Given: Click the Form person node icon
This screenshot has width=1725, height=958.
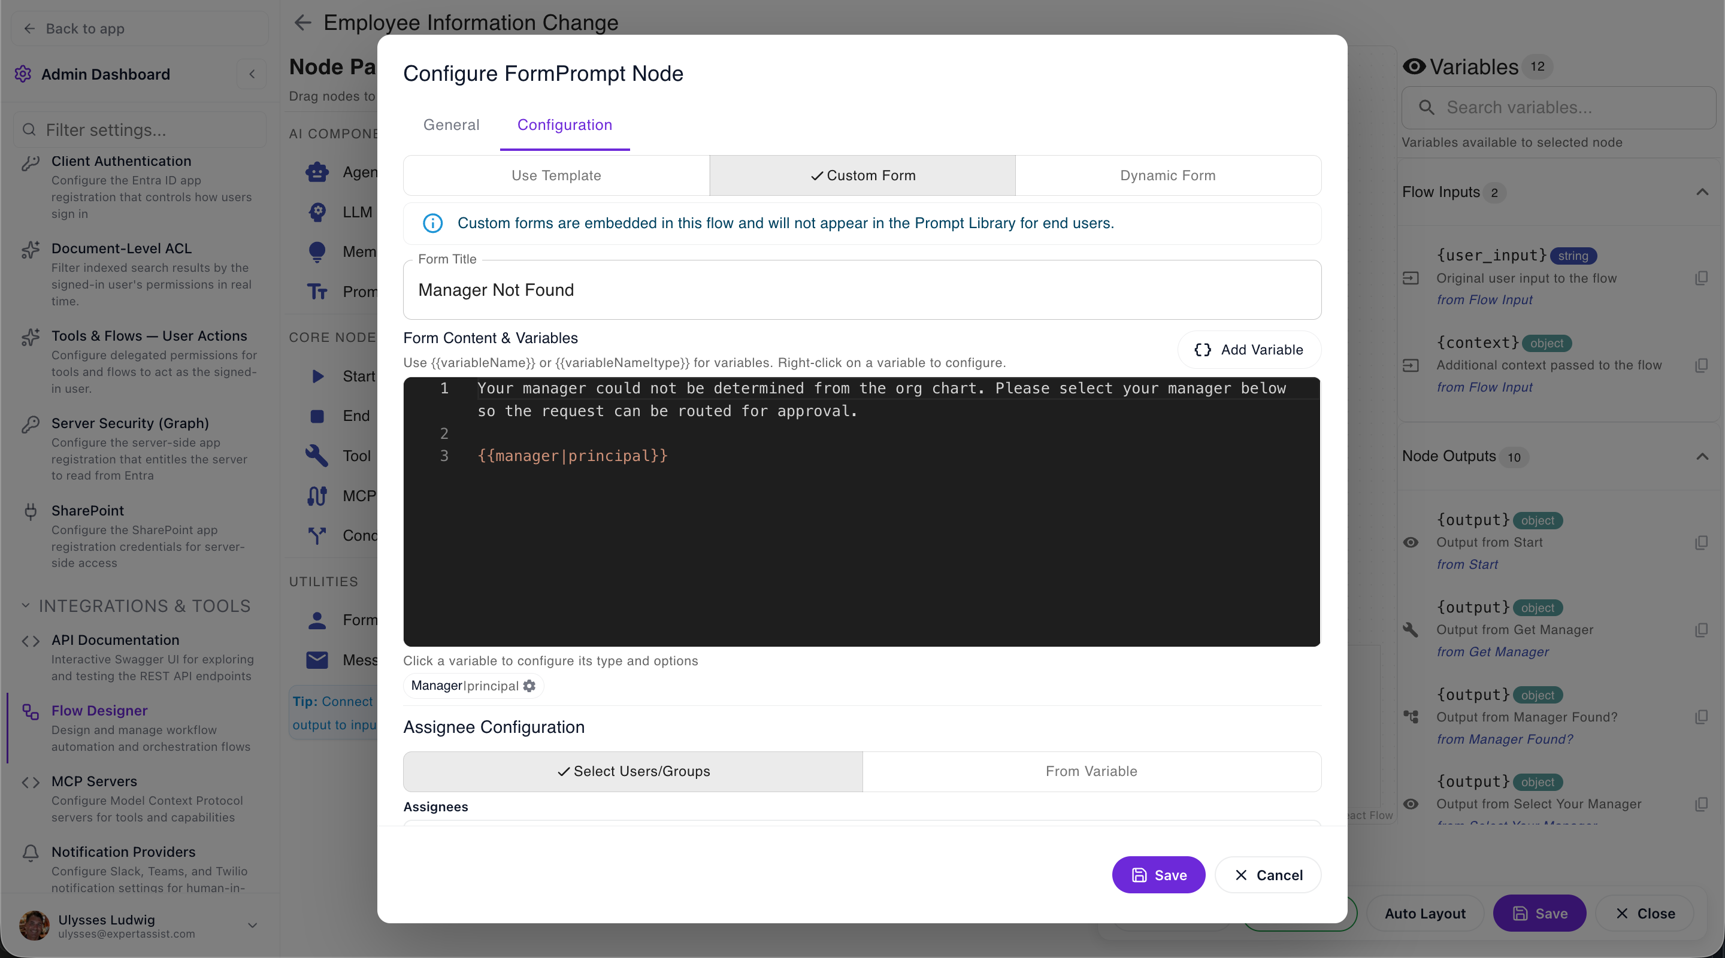Looking at the screenshot, I should coord(317,620).
